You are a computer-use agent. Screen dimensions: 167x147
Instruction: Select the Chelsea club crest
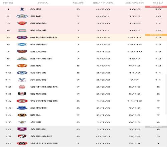point(22,73)
